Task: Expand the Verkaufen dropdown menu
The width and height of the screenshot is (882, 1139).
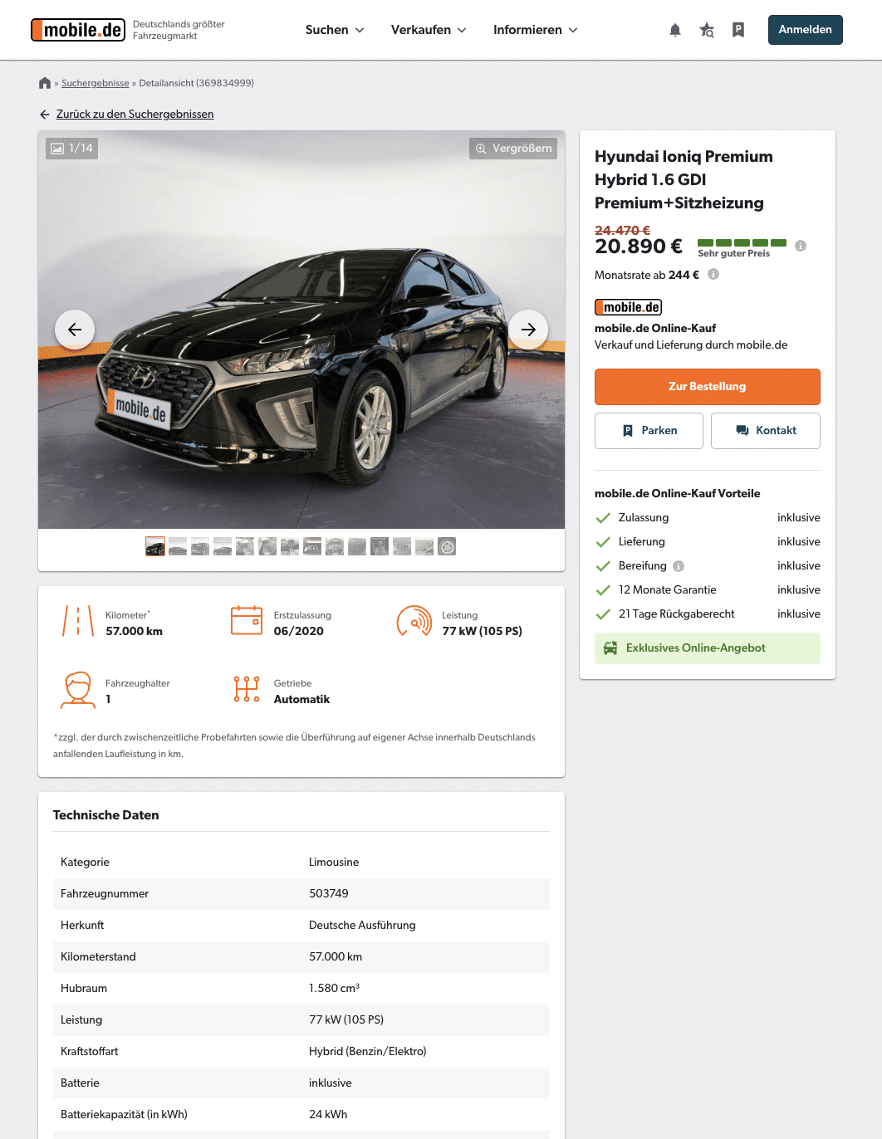Action: click(x=429, y=30)
